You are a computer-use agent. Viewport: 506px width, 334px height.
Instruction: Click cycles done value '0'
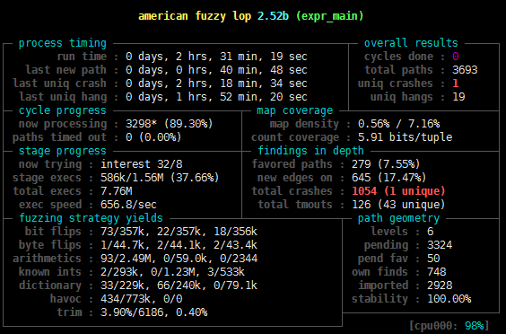[x=456, y=57]
